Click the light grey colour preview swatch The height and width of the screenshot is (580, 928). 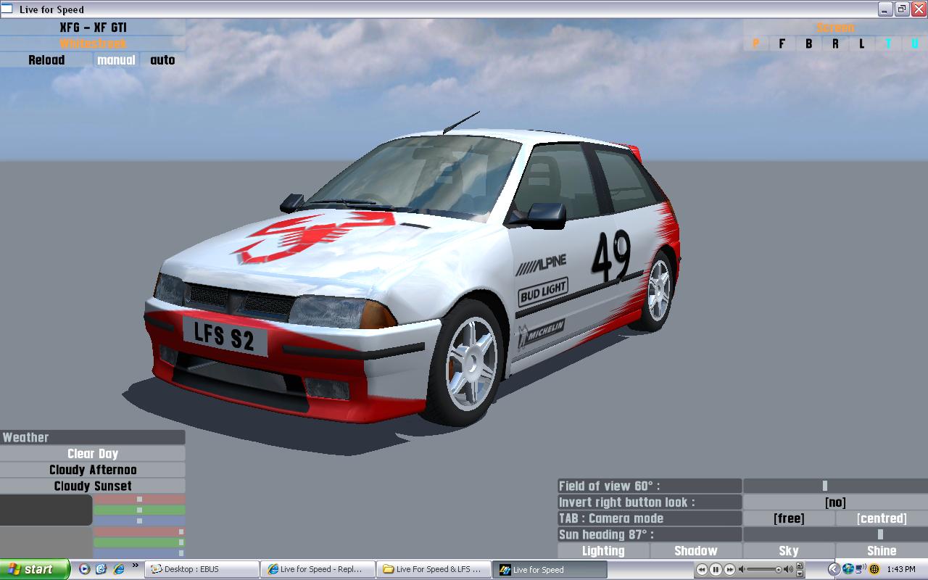46,542
